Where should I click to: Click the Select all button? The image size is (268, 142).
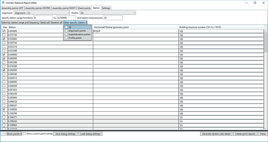pos(45,23)
